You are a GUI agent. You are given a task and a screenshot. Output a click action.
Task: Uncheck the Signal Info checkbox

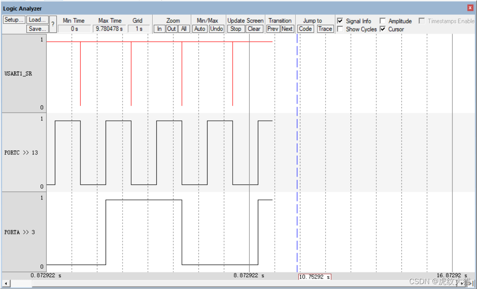tap(340, 21)
